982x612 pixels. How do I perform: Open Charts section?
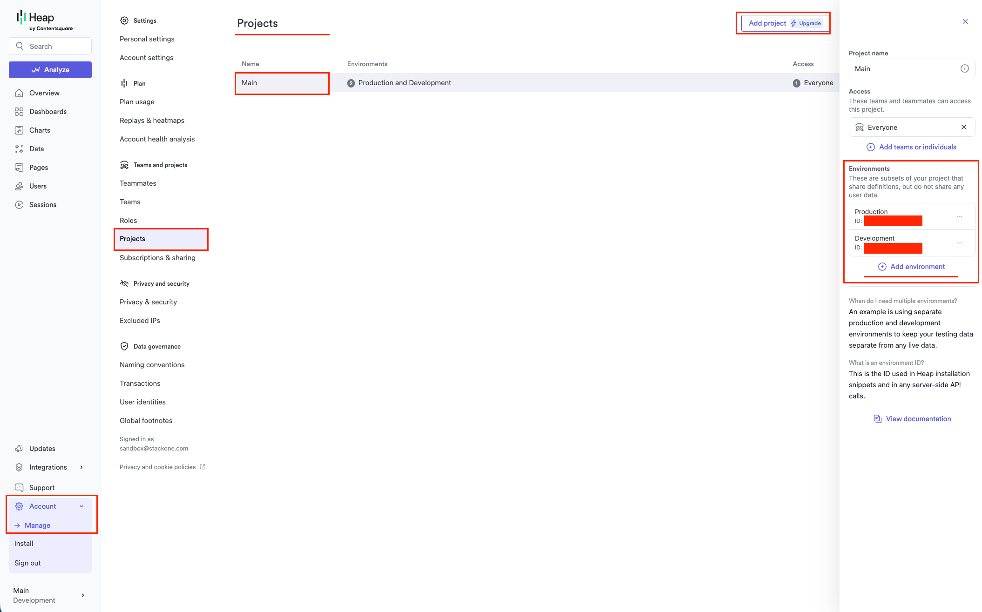pyautogui.click(x=40, y=130)
